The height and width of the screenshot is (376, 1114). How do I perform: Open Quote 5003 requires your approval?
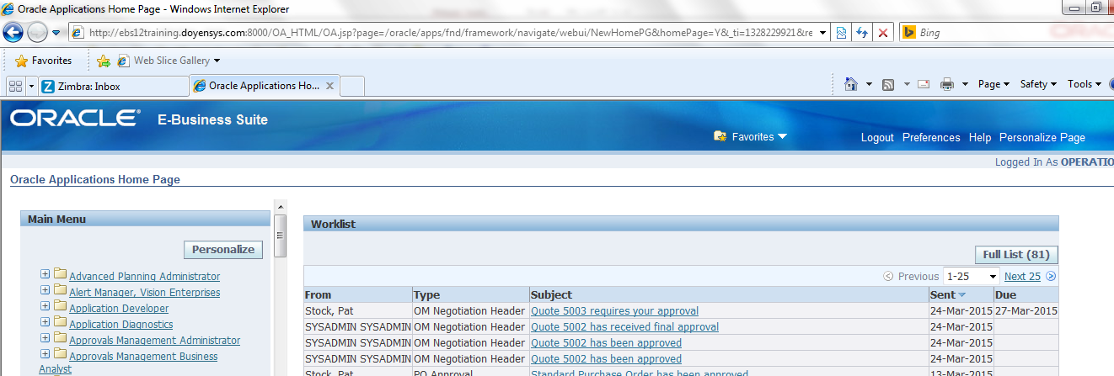[x=614, y=311]
